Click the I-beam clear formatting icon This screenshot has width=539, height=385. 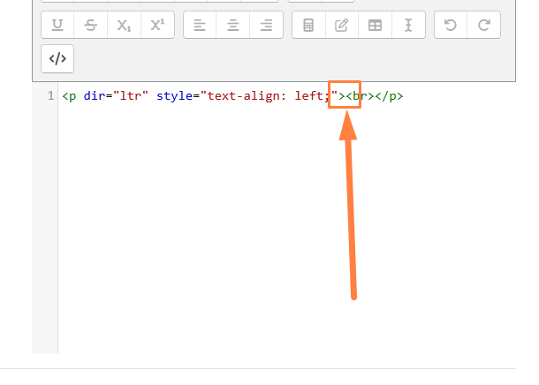(408, 26)
